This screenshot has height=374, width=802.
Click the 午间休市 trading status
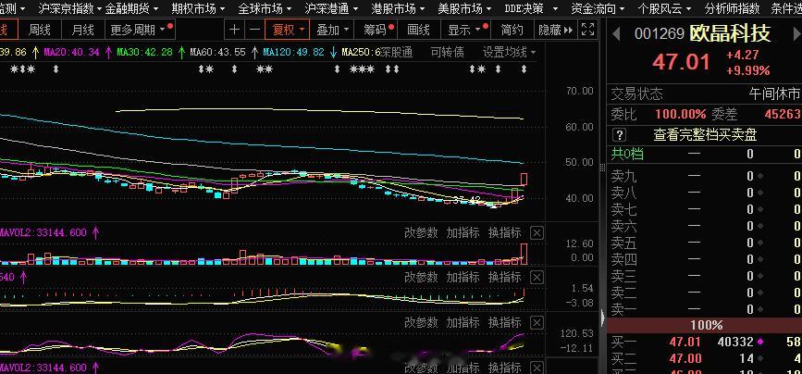click(774, 94)
